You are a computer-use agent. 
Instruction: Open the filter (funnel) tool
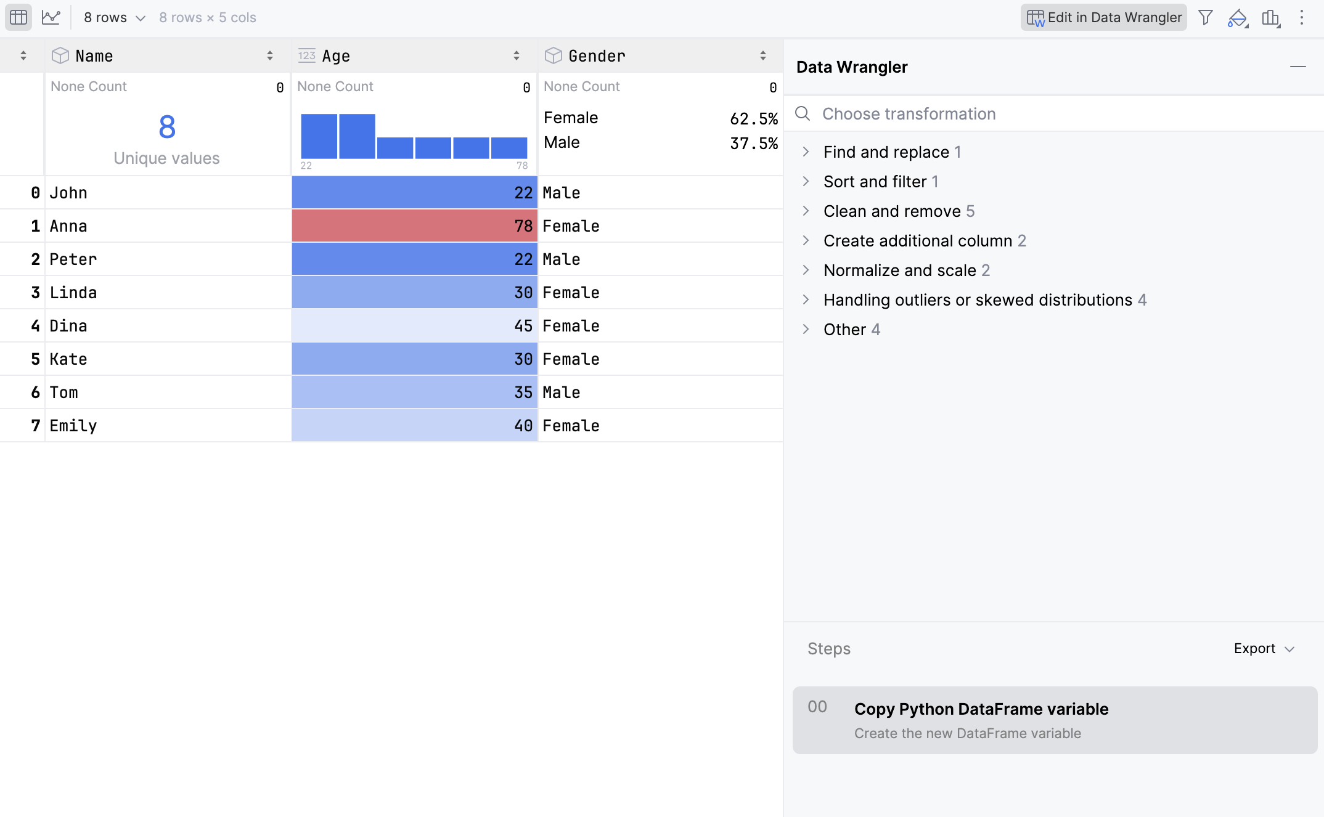[1206, 17]
